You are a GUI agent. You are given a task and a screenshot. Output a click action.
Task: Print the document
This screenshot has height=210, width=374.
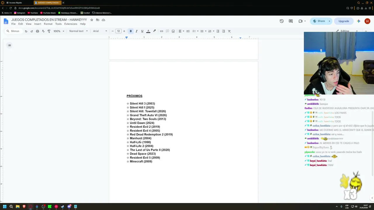(37, 31)
